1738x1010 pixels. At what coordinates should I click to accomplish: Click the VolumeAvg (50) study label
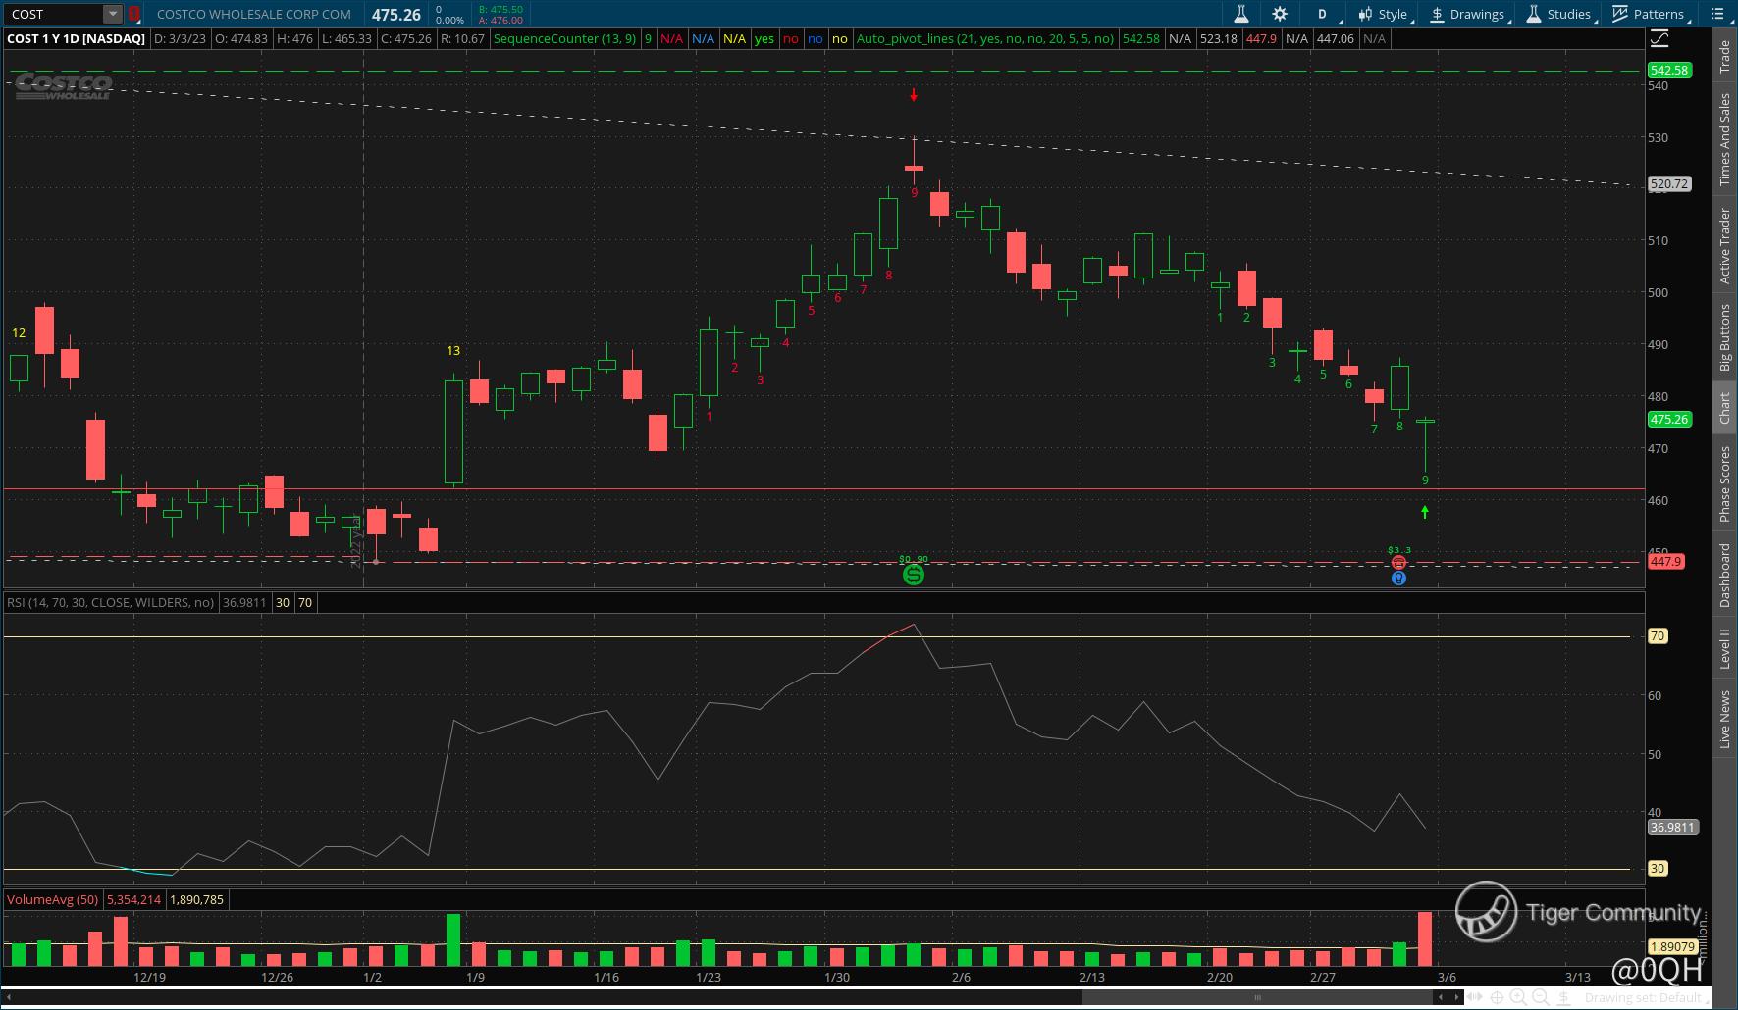52,899
